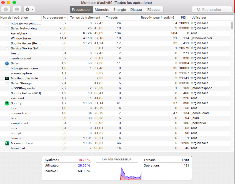This screenshot has height=184, width=235.
Task: Switch to the Processeur tab
Action: pyautogui.click(x=81, y=9)
